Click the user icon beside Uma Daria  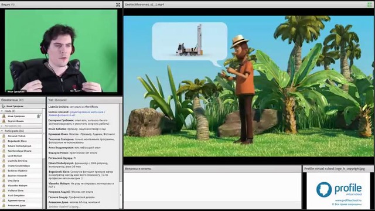(4, 181)
